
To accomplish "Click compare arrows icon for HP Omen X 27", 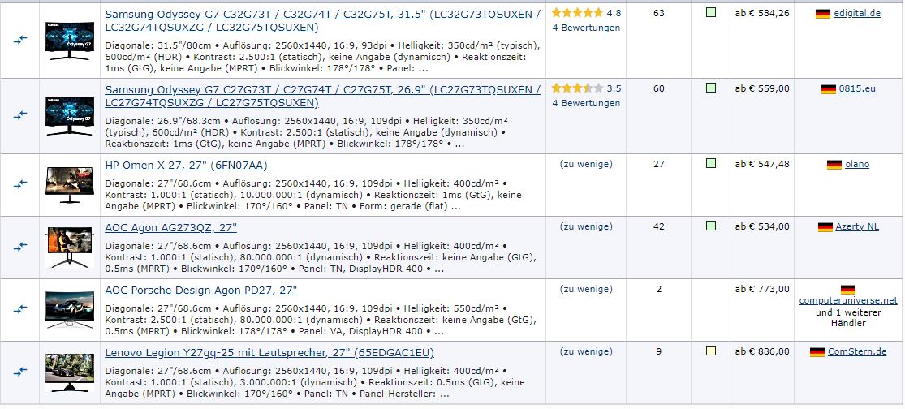I will [20, 184].
